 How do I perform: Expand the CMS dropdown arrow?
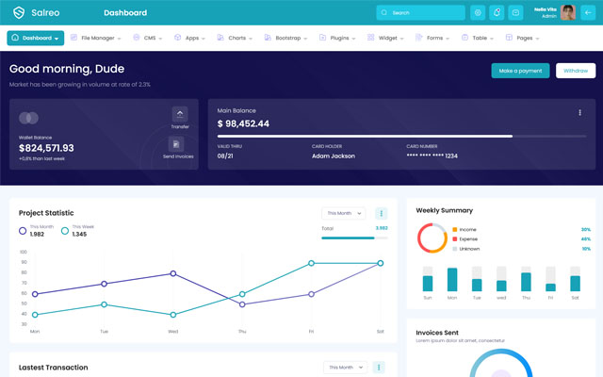[x=160, y=39]
